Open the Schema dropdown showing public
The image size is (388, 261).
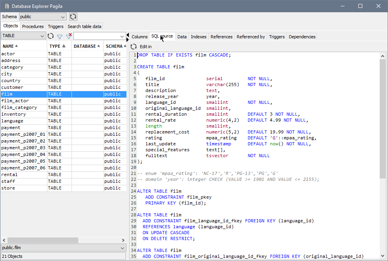pos(43,17)
